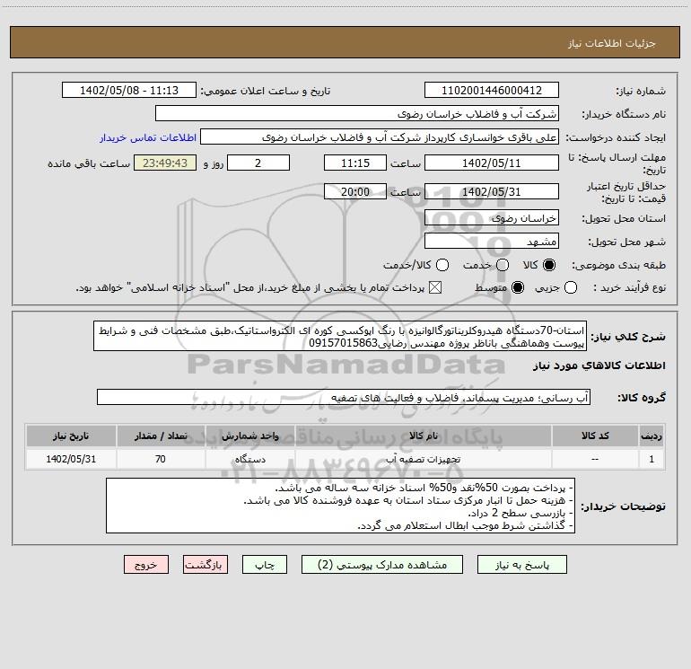691x669 pixels.
Task: Select the کالا radio button
Action: pyautogui.click(x=549, y=265)
